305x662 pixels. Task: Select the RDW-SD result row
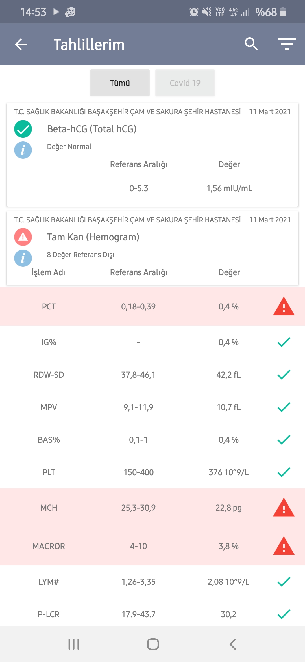(152, 375)
